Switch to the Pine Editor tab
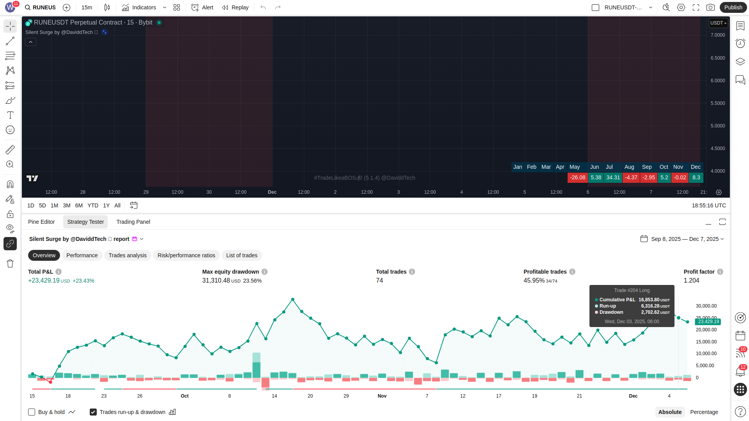This screenshot has height=421, width=749. (41, 222)
